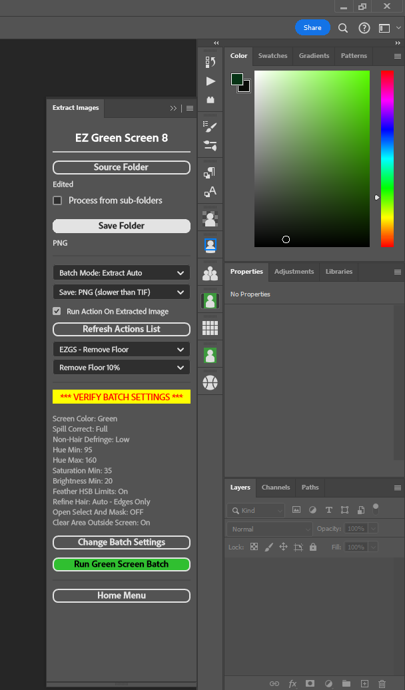Switch to the Libraries tab

(x=339, y=272)
